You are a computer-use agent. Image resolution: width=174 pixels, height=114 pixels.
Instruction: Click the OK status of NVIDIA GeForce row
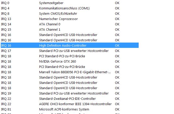[x=117, y=62]
